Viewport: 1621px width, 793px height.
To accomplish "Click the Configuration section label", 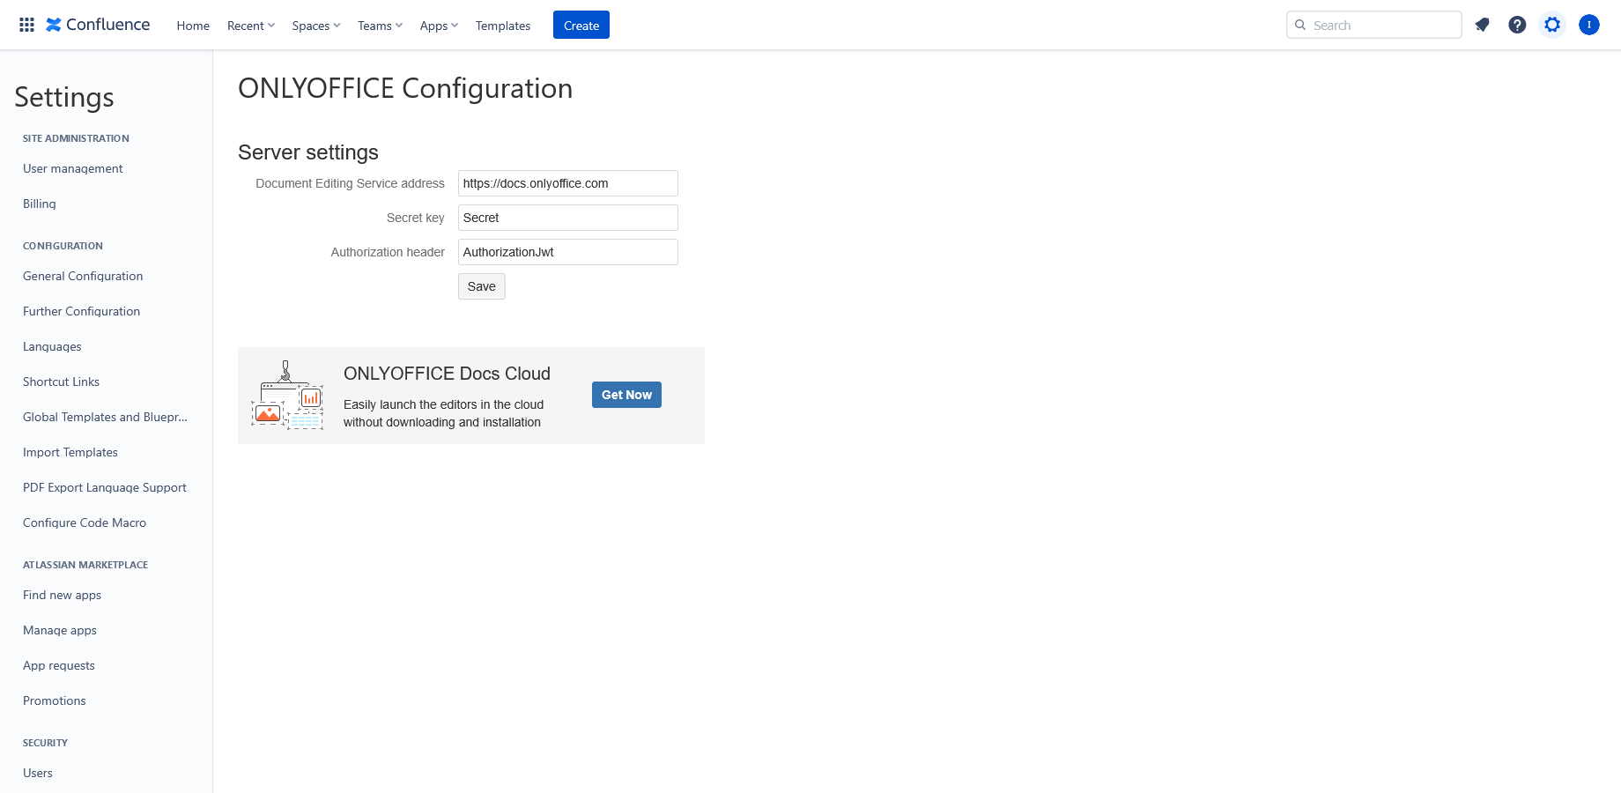I will coord(63,246).
